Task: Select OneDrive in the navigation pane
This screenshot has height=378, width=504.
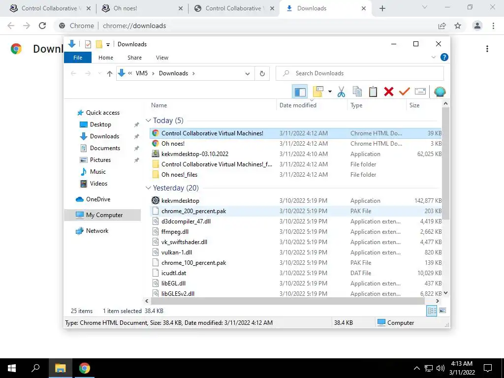Action: pos(98,199)
